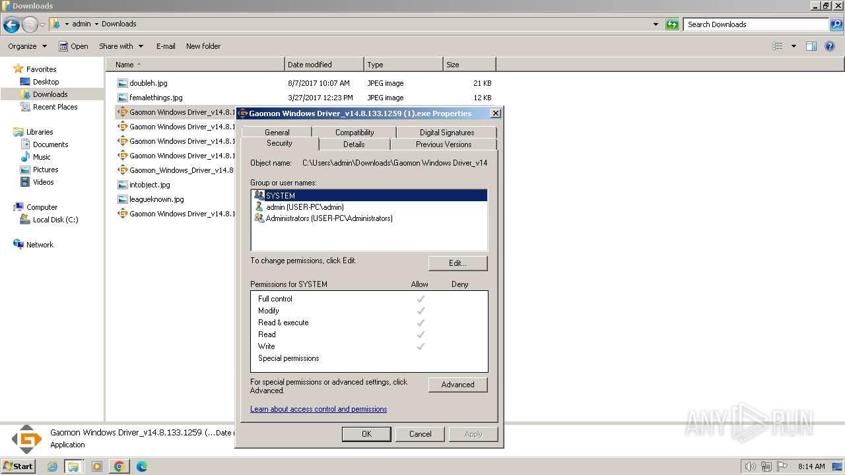This screenshot has width=845, height=475.
Task: Click the Start button on taskbar
Action: click(18, 466)
